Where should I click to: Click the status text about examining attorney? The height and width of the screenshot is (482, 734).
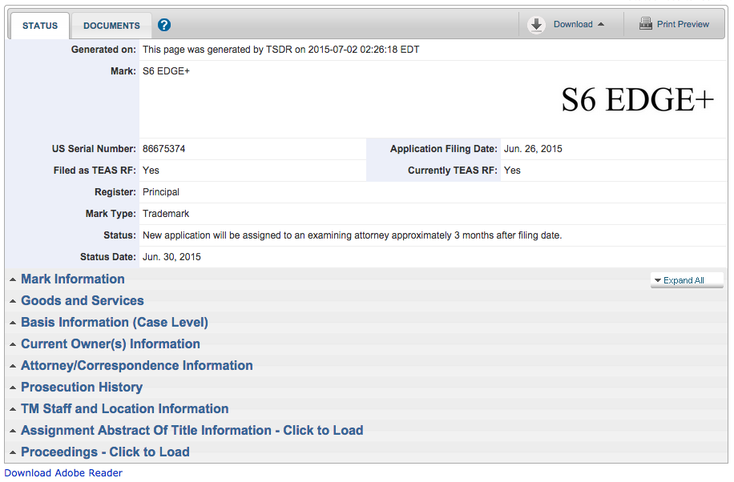tap(352, 235)
